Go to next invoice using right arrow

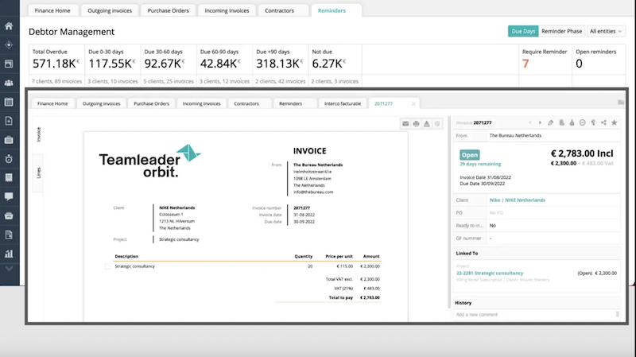[x=540, y=122]
